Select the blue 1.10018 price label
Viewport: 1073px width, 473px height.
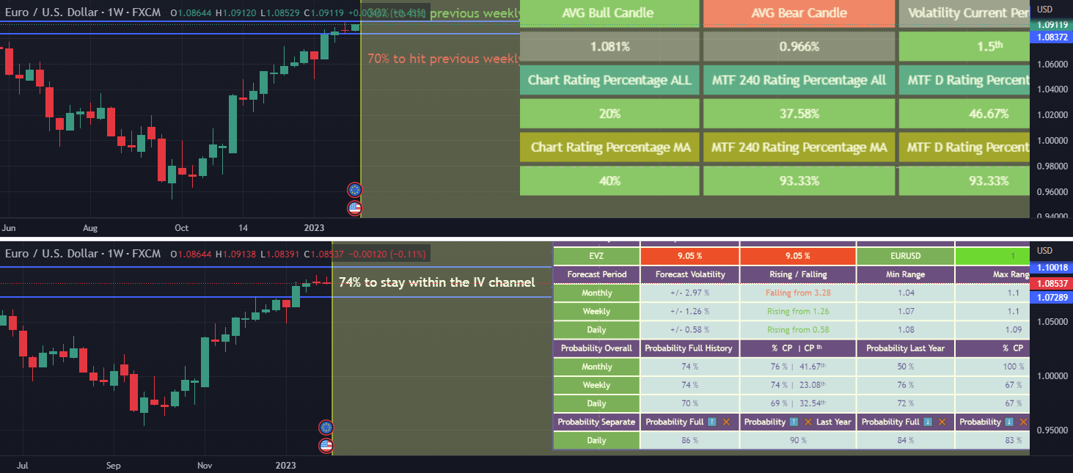pyautogui.click(x=1050, y=268)
